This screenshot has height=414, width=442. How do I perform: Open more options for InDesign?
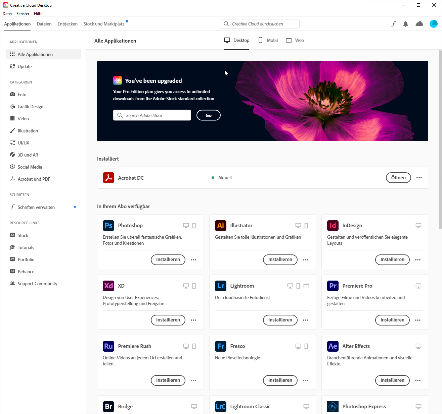pyautogui.click(x=418, y=260)
